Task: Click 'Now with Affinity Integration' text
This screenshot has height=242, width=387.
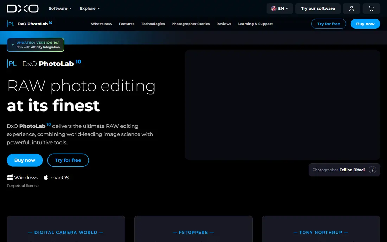Action: coord(38,47)
